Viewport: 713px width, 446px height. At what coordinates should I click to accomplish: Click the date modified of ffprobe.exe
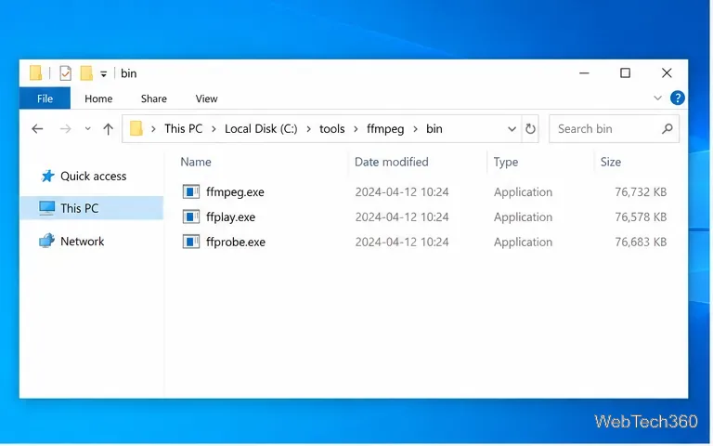click(x=402, y=243)
